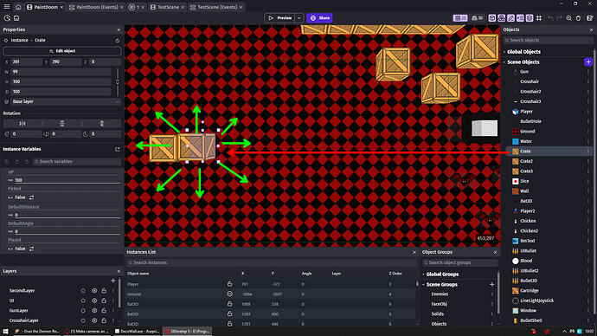Viewport: 597px width, 336px height.
Task: Lock the CrosshairLayer layer
Action: tap(104, 320)
